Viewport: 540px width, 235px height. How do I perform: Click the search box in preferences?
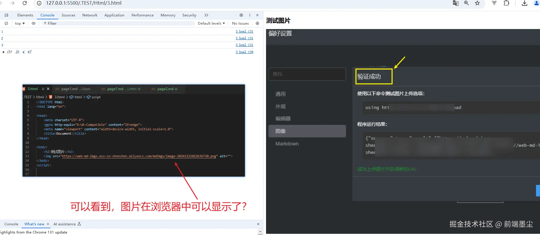pyautogui.click(x=307, y=74)
